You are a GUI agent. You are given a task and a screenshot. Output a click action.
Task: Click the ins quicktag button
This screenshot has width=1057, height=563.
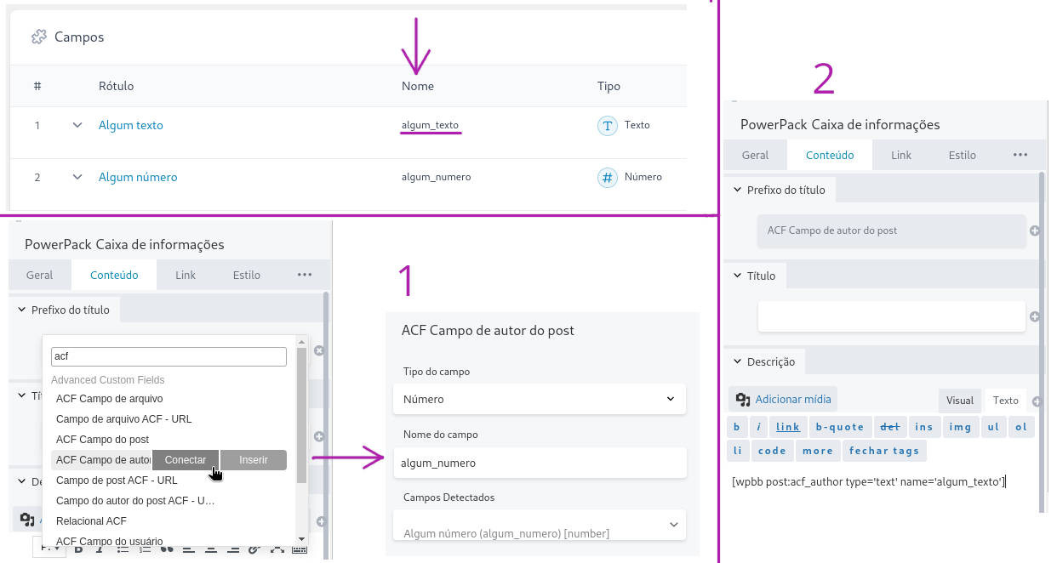[x=924, y=427]
